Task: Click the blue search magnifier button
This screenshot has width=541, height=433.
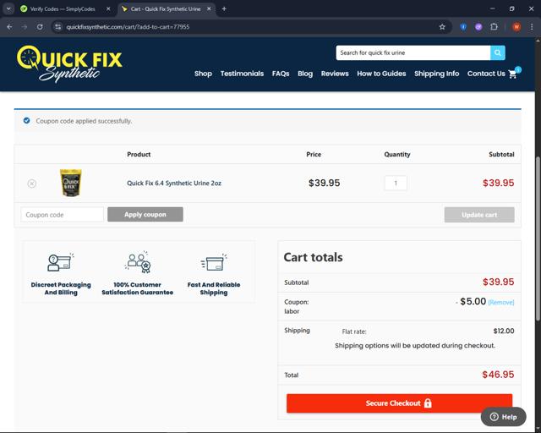Action: click(498, 52)
